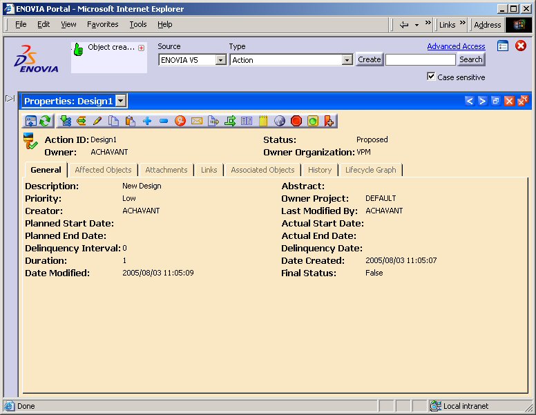Viewport: 536px width, 415px height.
Task: Expand the browser toolbar navigation chevron
Action: click(x=428, y=23)
